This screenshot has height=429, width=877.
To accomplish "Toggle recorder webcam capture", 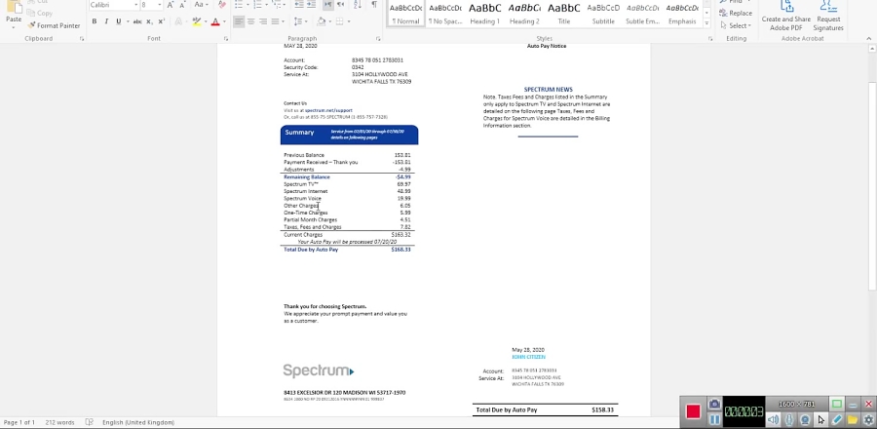I will (804, 419).
